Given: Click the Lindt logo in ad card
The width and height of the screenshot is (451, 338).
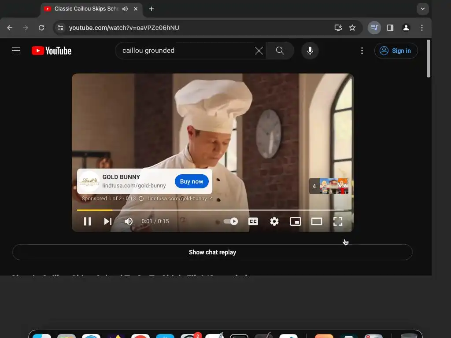Looking at the screenshot, I should [x=89, y=181].
